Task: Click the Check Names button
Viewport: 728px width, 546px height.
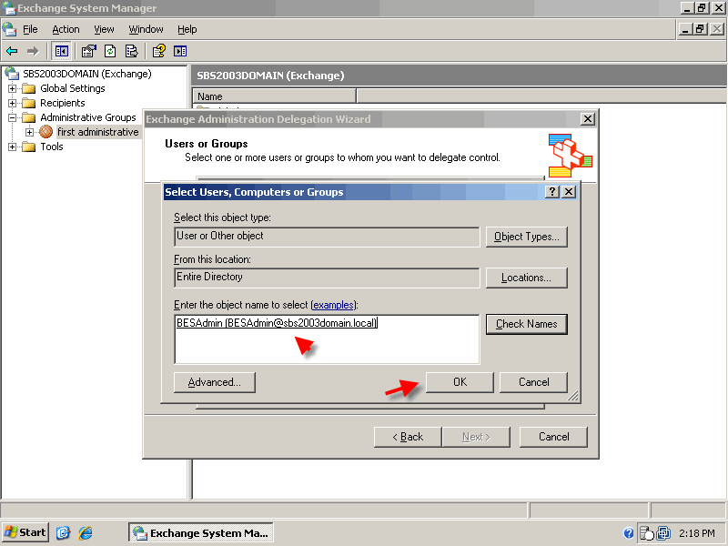Action: [527, 324]
